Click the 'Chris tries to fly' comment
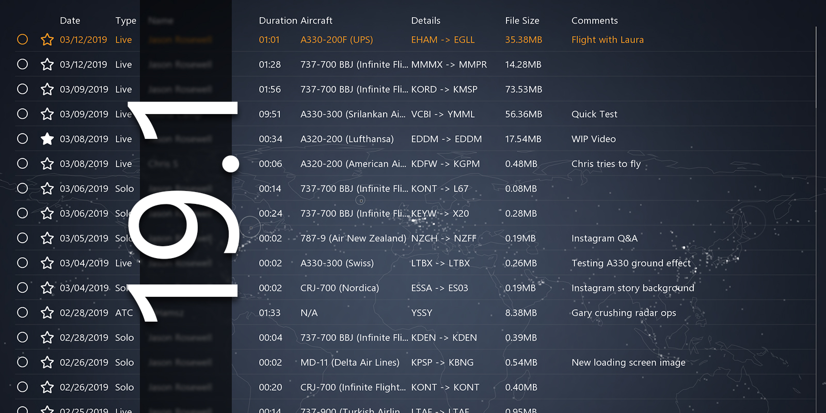The height and width of the screenshot is (413, 826). click(x=606, y=164)
